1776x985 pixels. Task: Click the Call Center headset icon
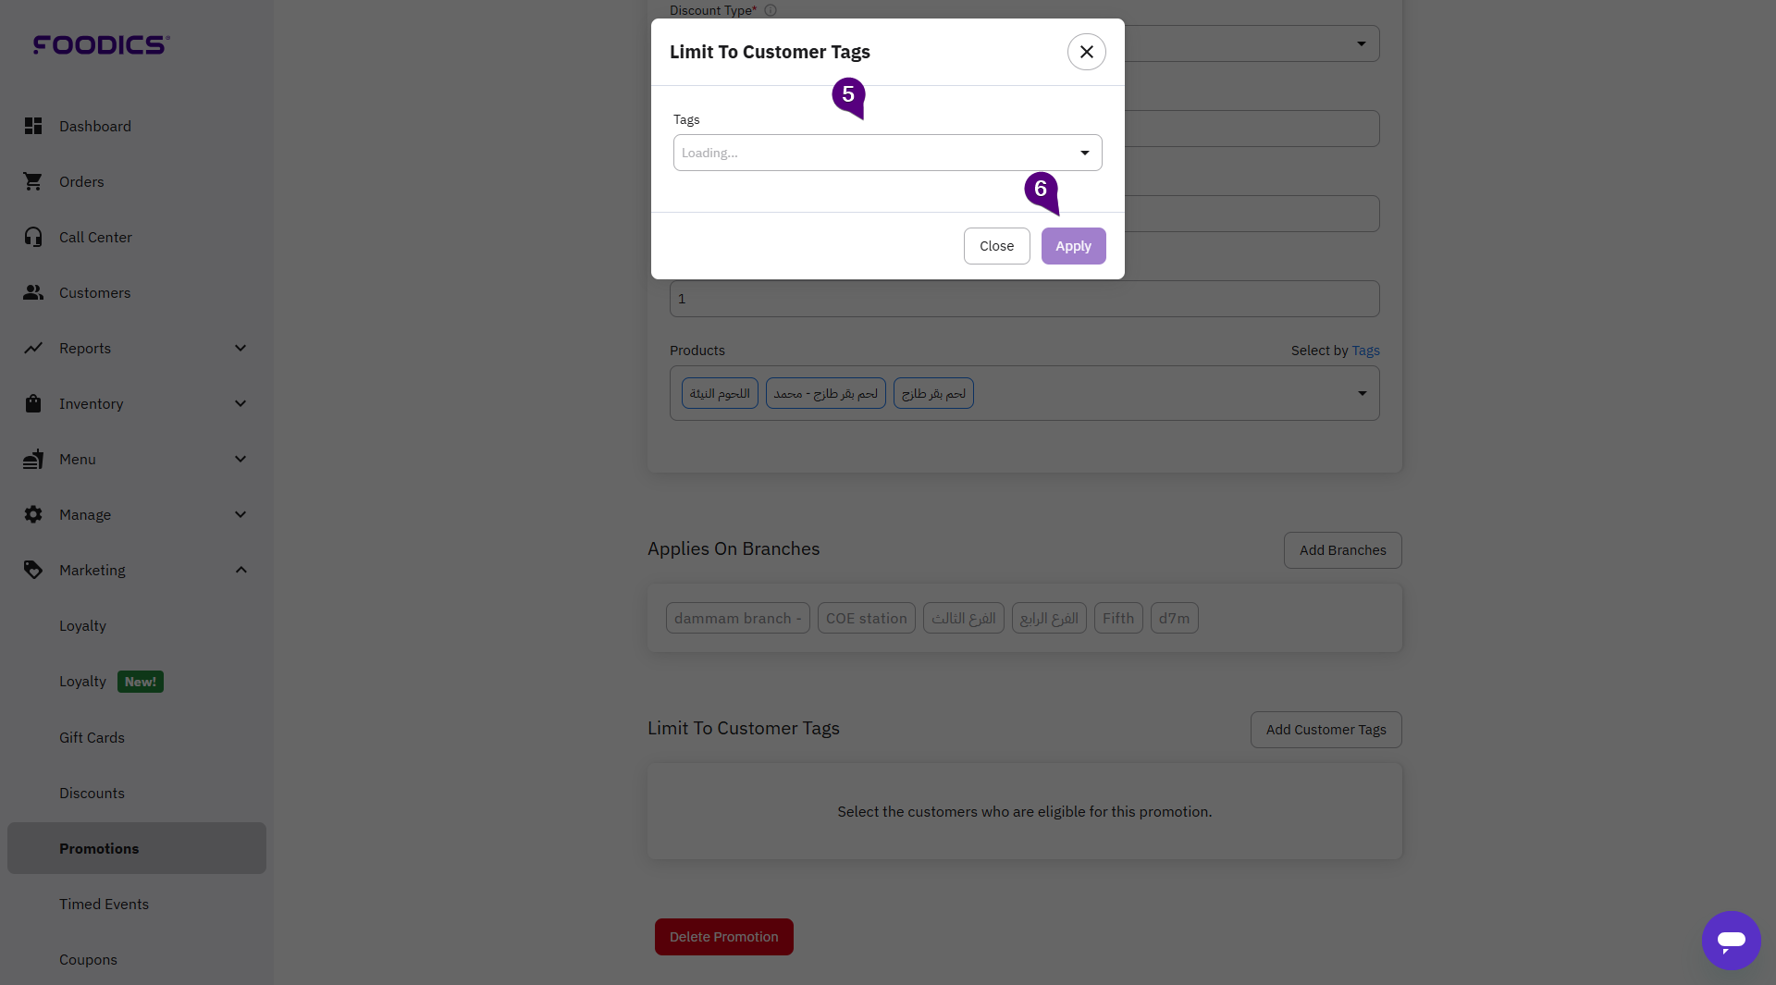pyautogui.click(x=33, y=237)
